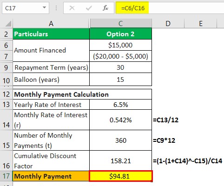Click the formula bar showing =C6/C16
This screenshot has width=224, height=186.
click(x=170, y=8)
